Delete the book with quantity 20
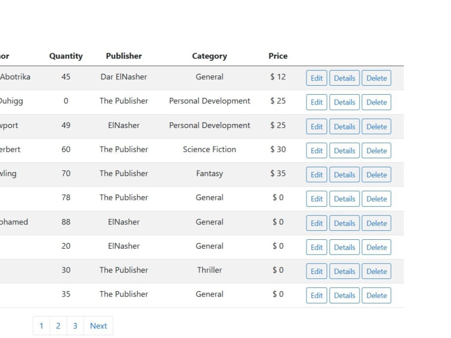451x338 pixels. coord(376,247)
